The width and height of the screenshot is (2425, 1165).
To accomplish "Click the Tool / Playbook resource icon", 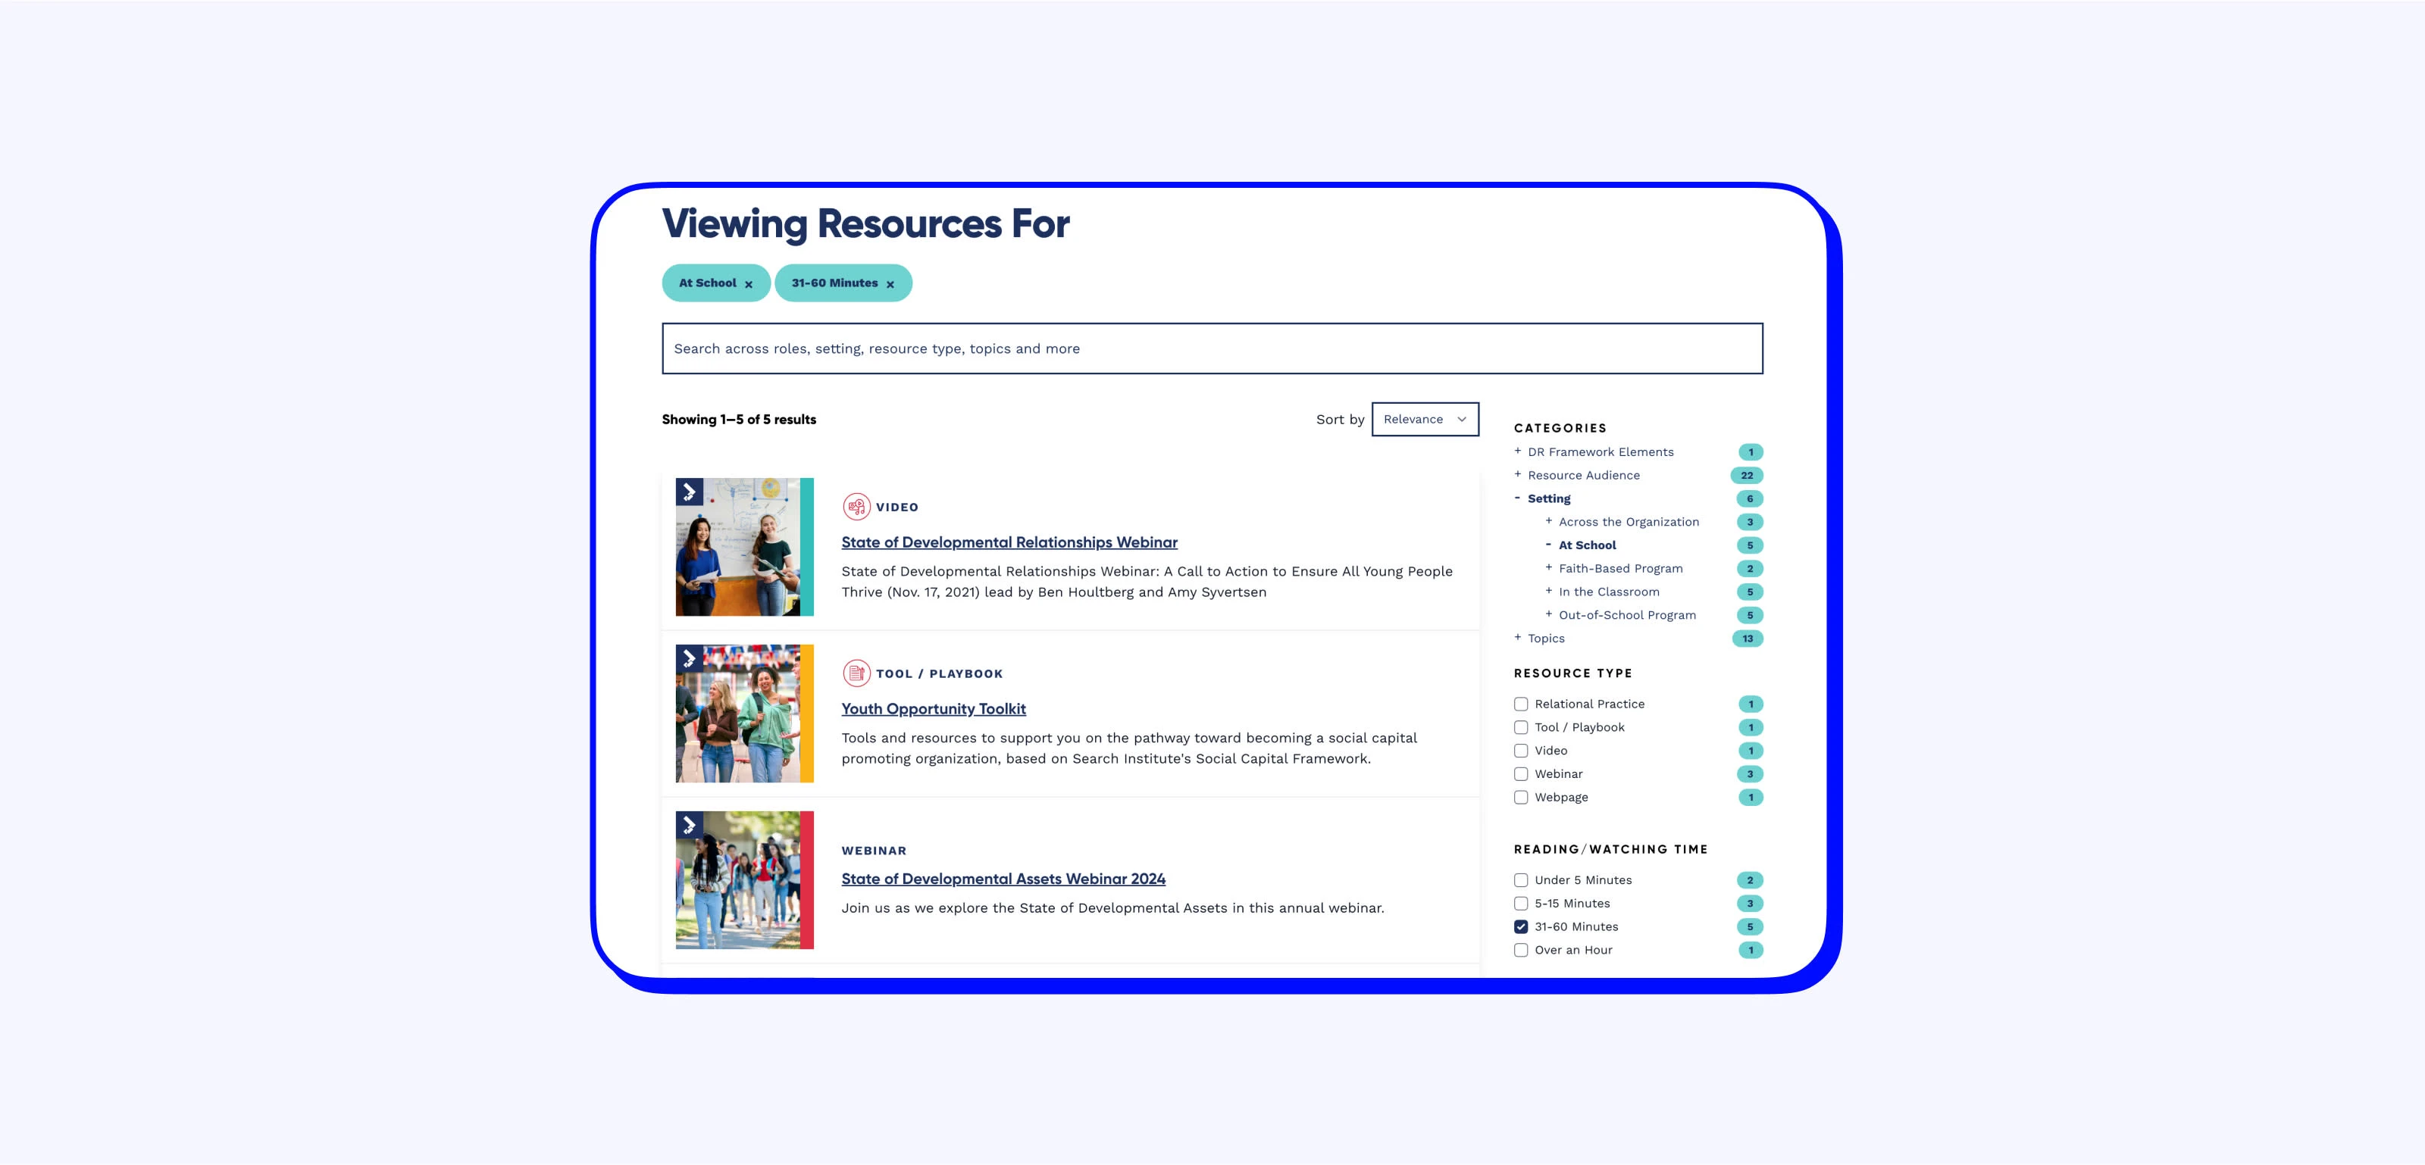I will click(856, 674).
